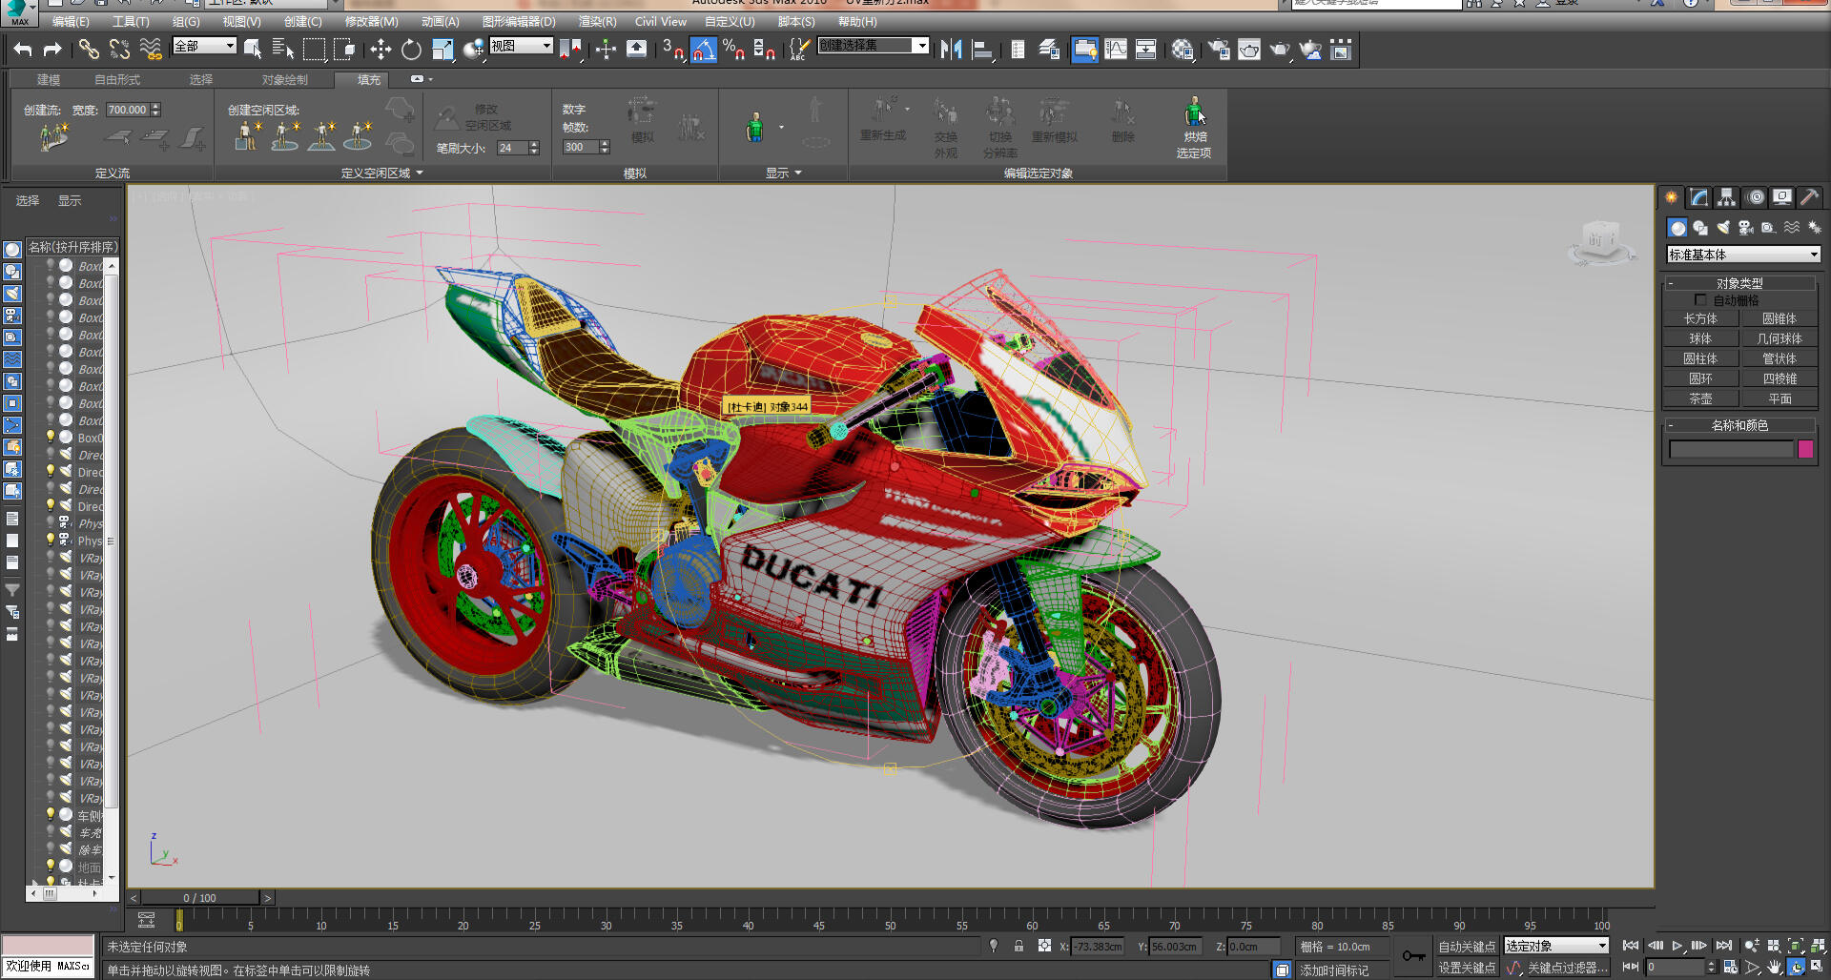Toggle the highlighted Layer Explorer toolbar button
This screenshot has width=1831, height=980.
tap(1084, 50)
